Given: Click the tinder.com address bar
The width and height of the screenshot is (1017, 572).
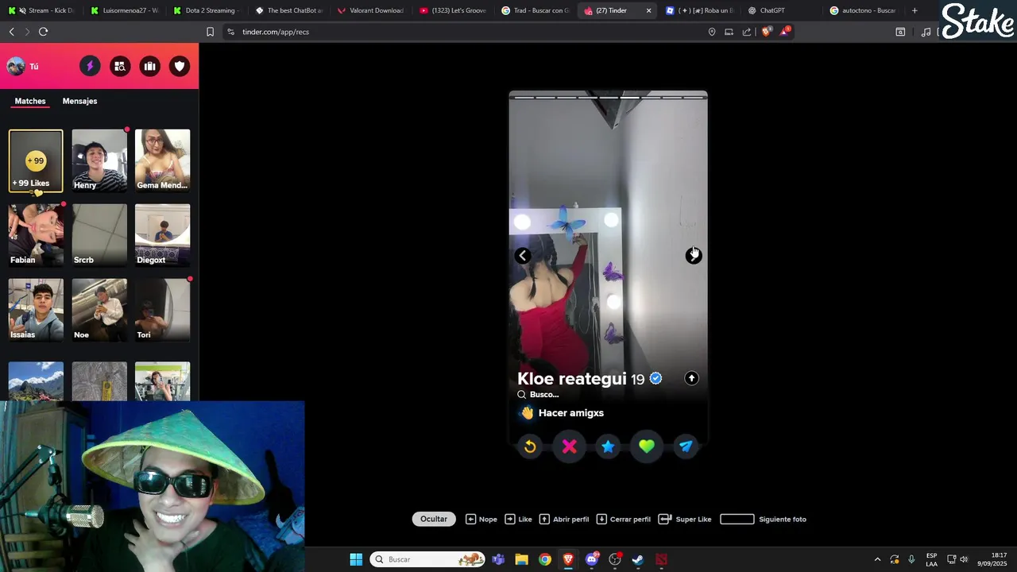Looking at the screenshot, I should (x=469, y=32).
